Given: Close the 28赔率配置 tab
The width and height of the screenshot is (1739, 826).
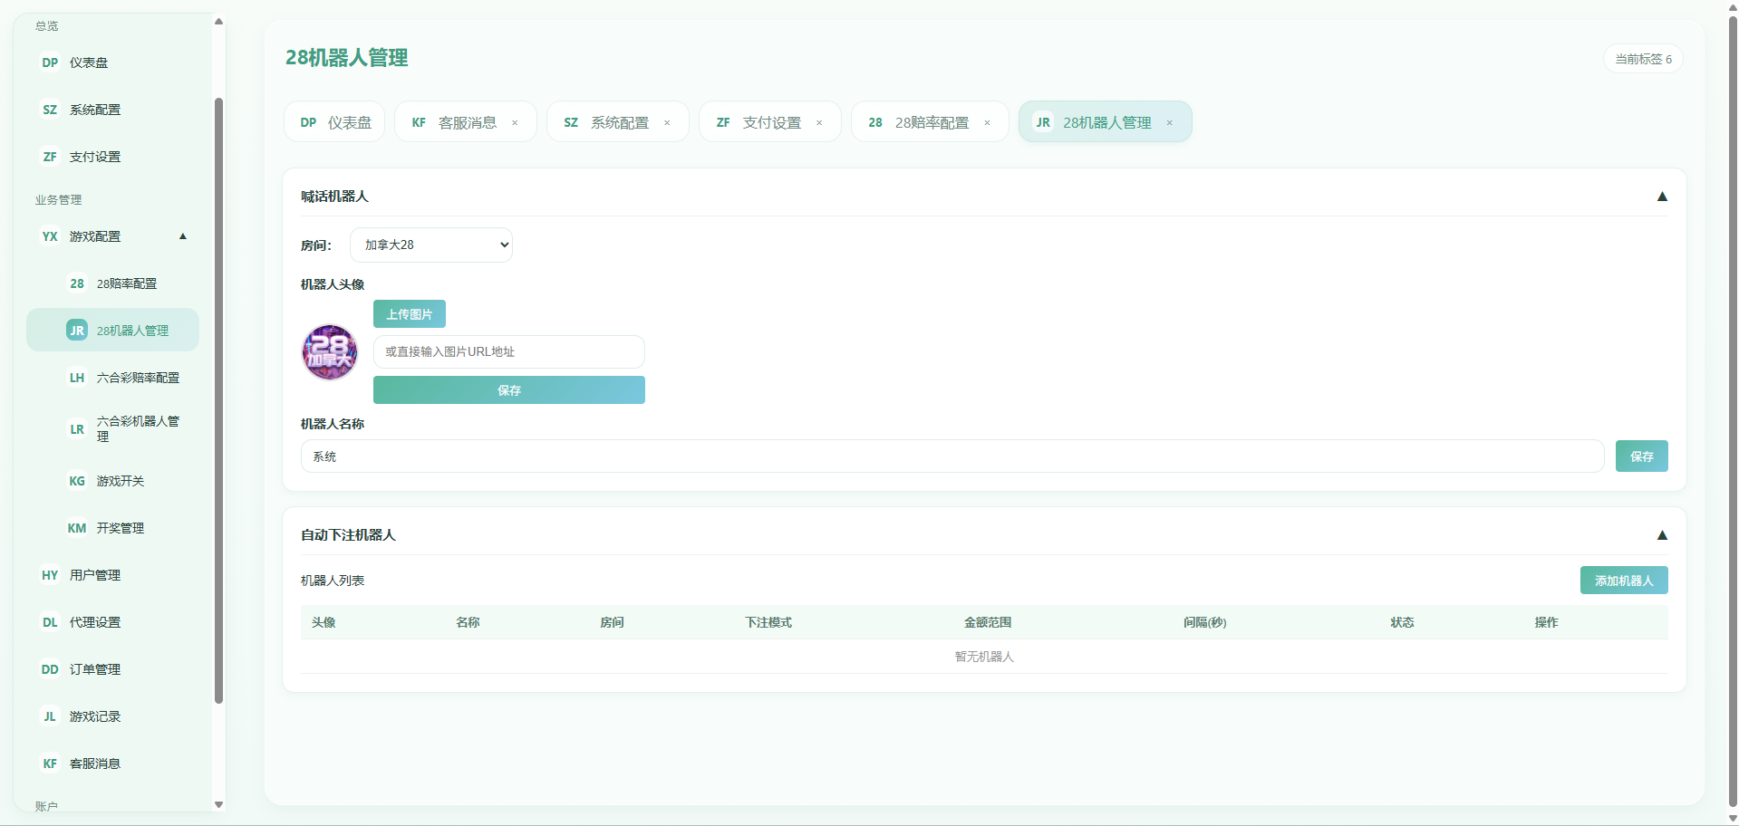Looking at the screenshot, I should 987,123.
